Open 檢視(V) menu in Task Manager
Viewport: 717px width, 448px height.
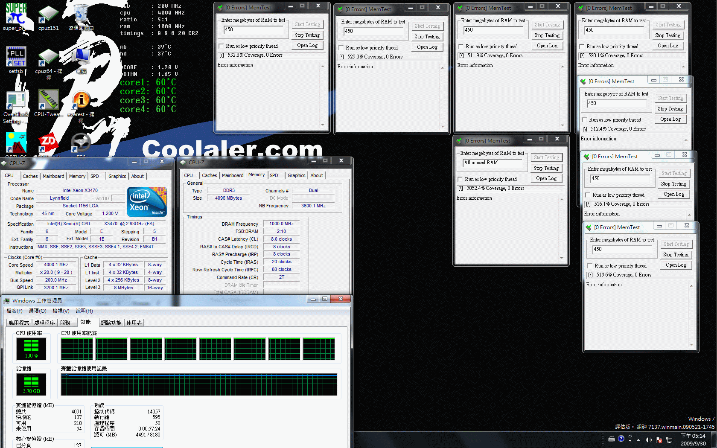(x=61, y=311)
